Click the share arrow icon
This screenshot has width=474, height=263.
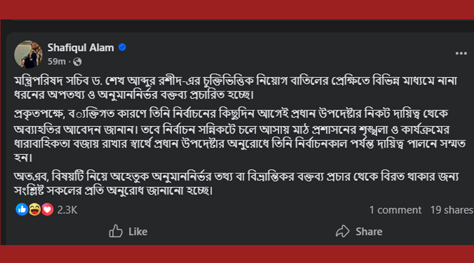point(342,231)
